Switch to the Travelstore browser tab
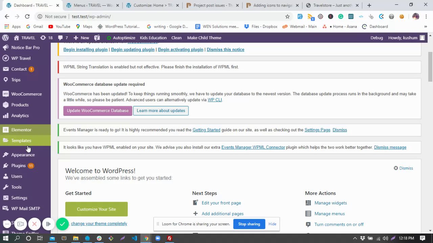The height and width of the screenshot is (243, 433). [333, 5]
